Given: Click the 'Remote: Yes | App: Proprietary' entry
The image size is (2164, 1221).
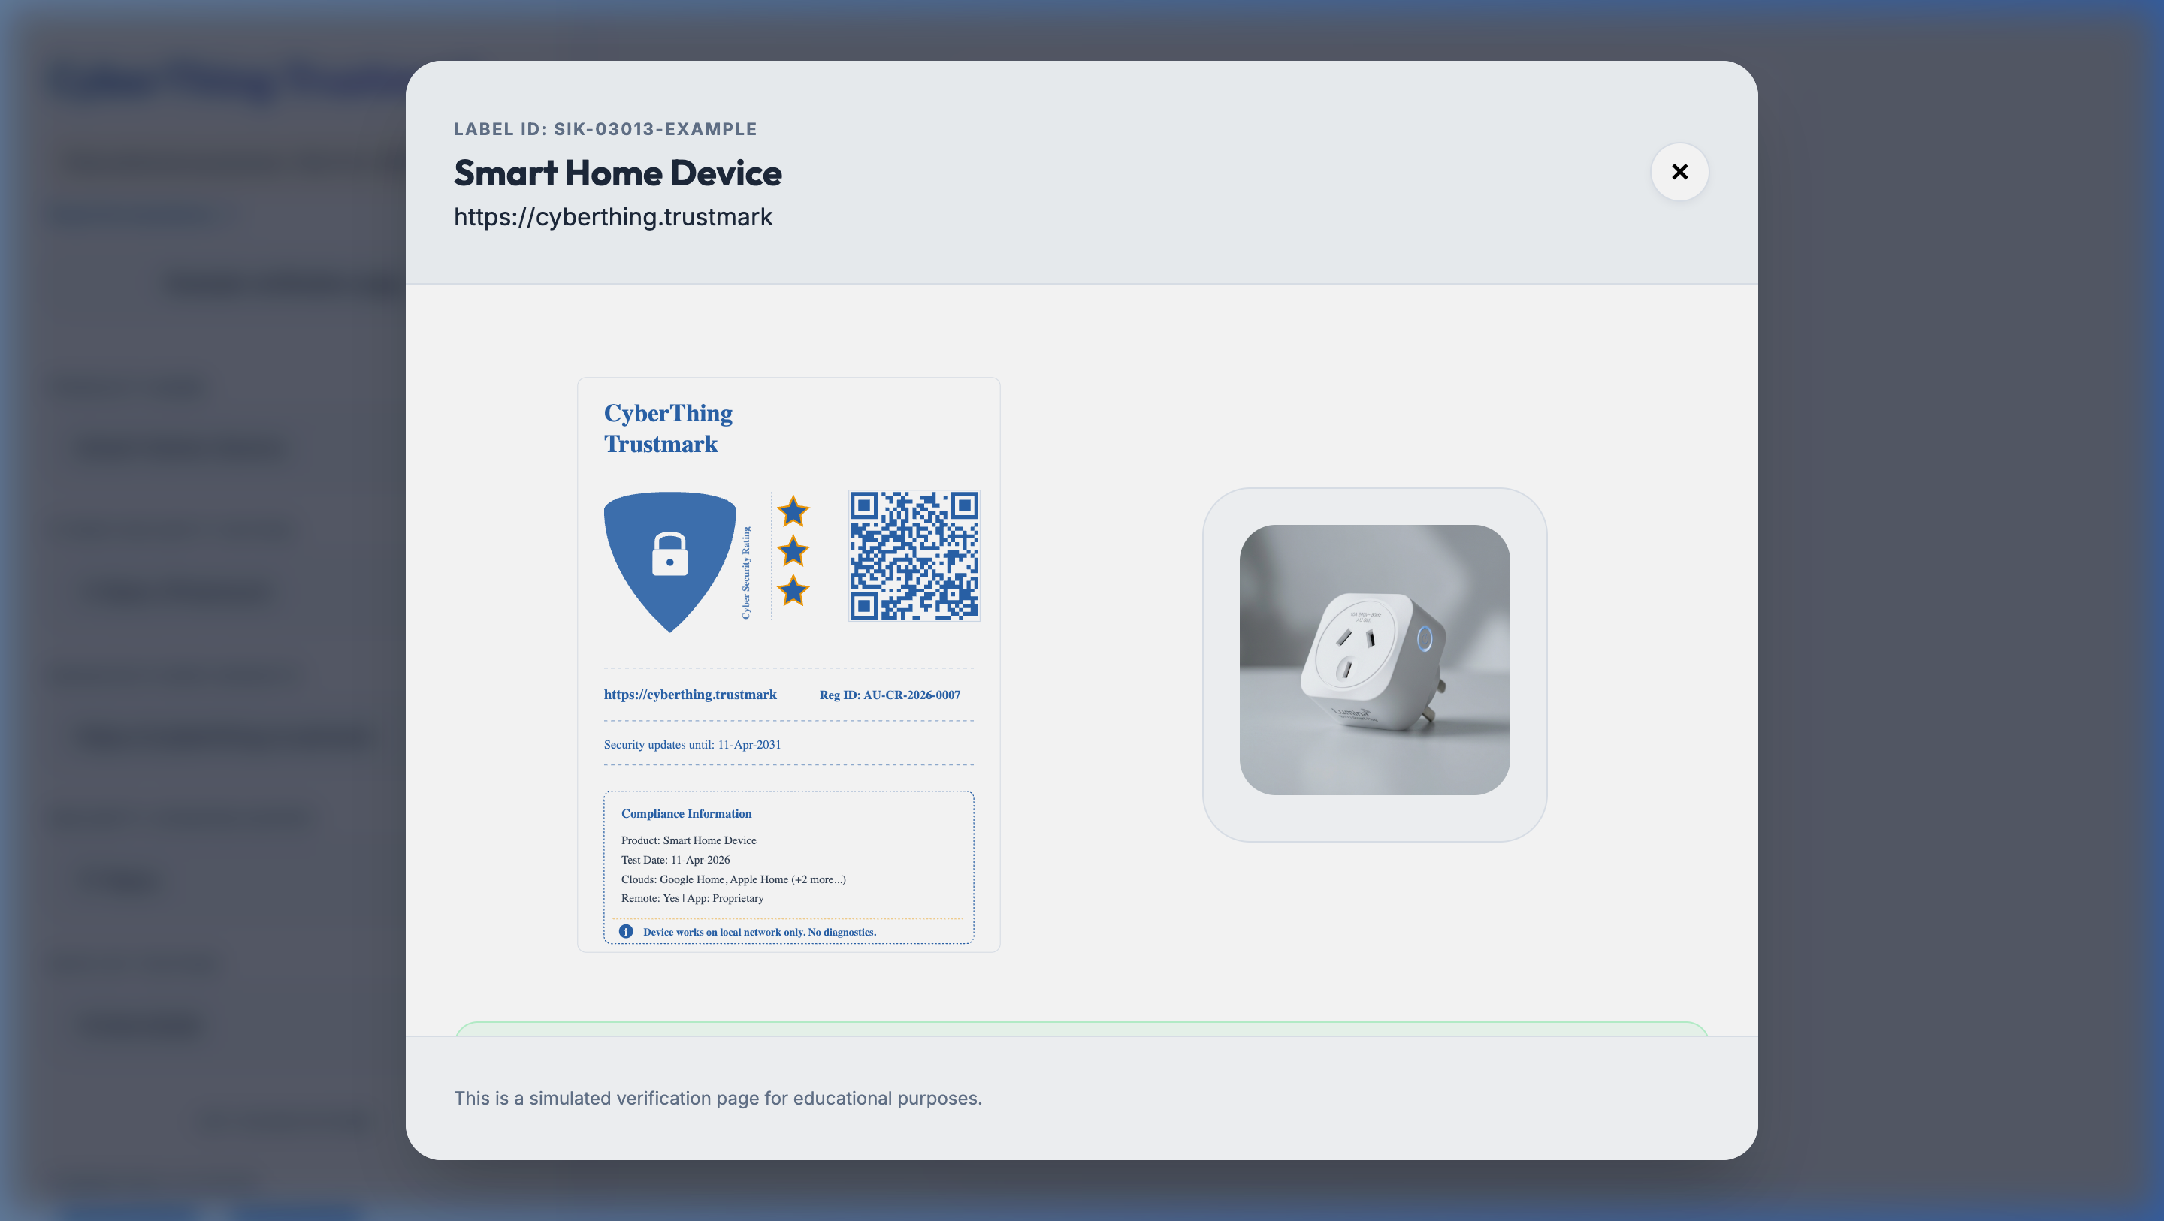Looking at the screenshot, I should pyautogui.click(x=692, y=897).
